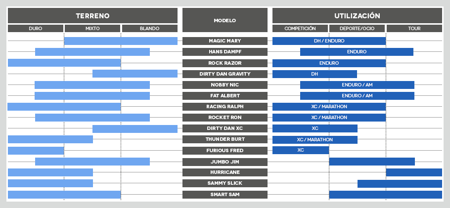The height and width of the screenshot is (208, 450).
Task: Click the TOUR column header
Action: pos(414,29)
